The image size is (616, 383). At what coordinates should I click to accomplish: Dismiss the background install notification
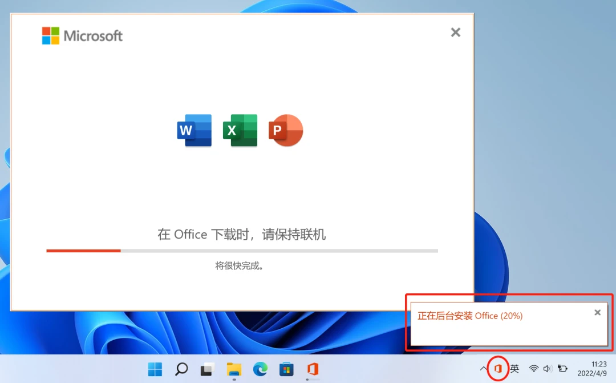pos(597,313)
